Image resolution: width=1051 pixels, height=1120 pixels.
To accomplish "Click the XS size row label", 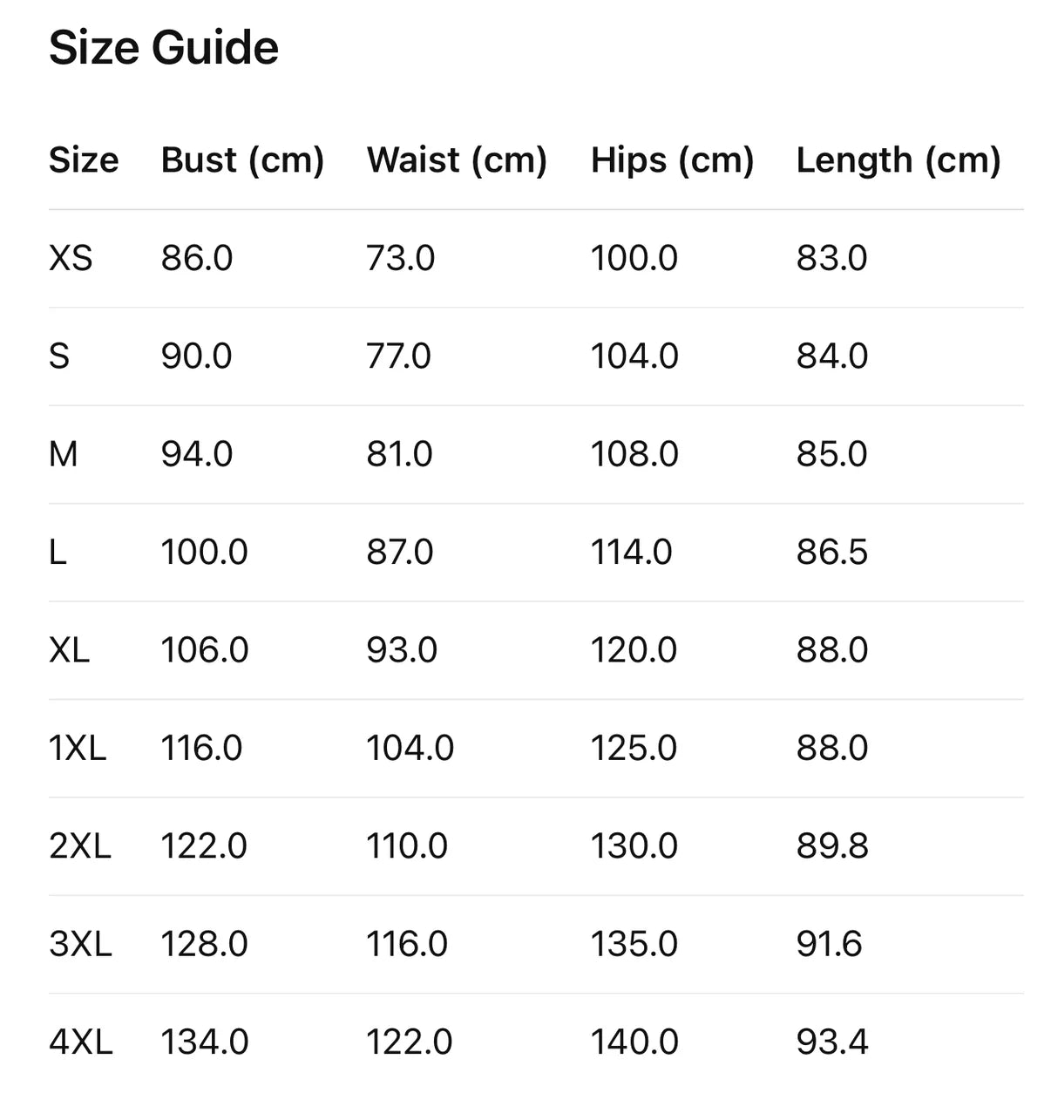I will (x=71, y=259).
